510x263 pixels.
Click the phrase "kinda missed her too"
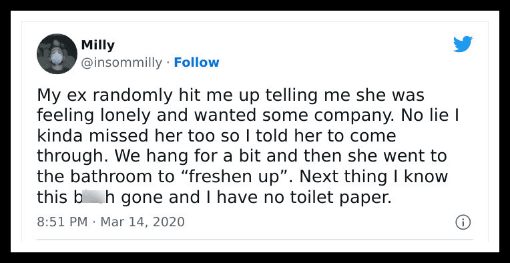click(x=126, y=136)
